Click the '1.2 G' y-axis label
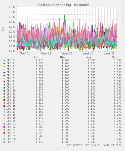 click(x=12, y=51)
